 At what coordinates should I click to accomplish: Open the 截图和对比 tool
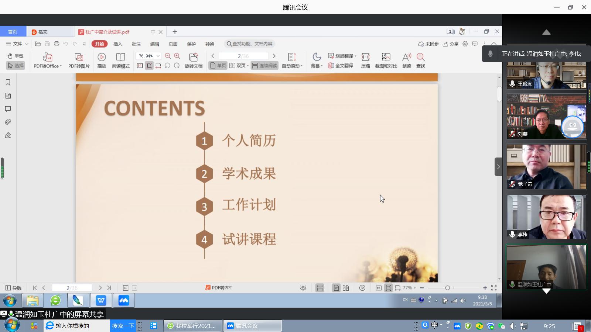(x=386, y=57)
